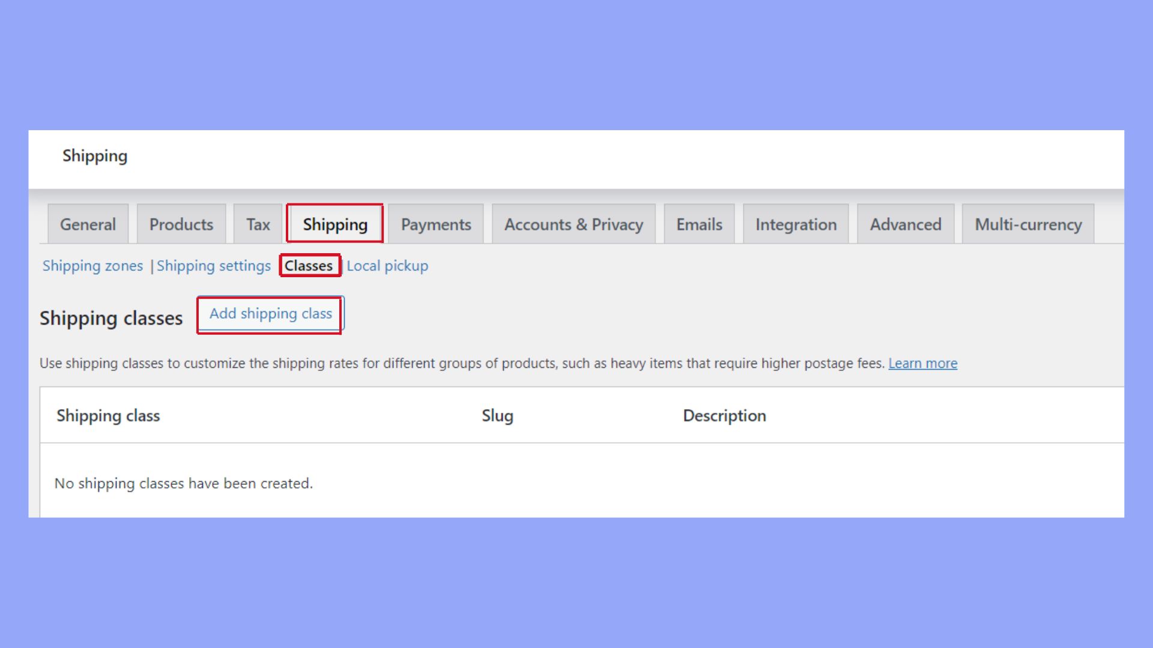Select the Multi-currency tab

click(1028, 224)
